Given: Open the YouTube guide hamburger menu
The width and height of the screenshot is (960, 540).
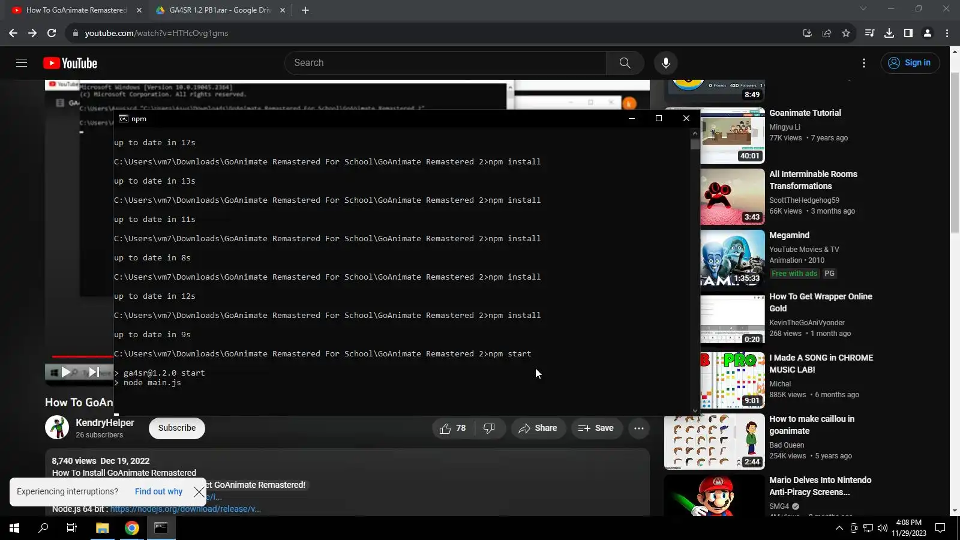Looking at the screenshot, I should [x=22, y=63].
